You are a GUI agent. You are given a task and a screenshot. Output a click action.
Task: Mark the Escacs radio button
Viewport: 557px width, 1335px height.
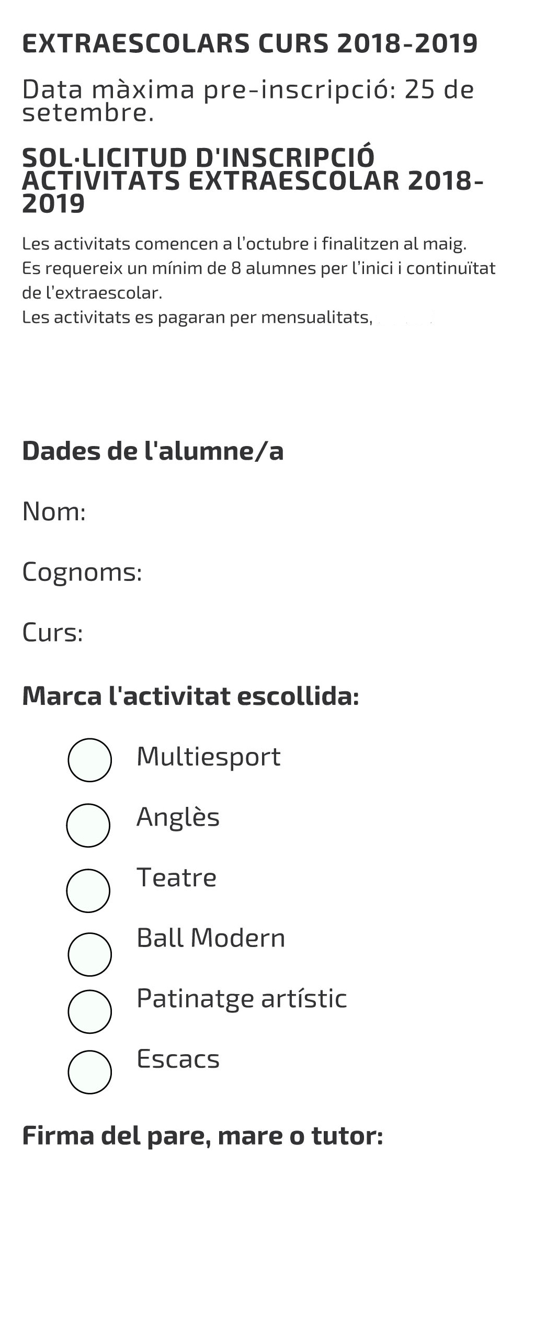point(89,1072)
